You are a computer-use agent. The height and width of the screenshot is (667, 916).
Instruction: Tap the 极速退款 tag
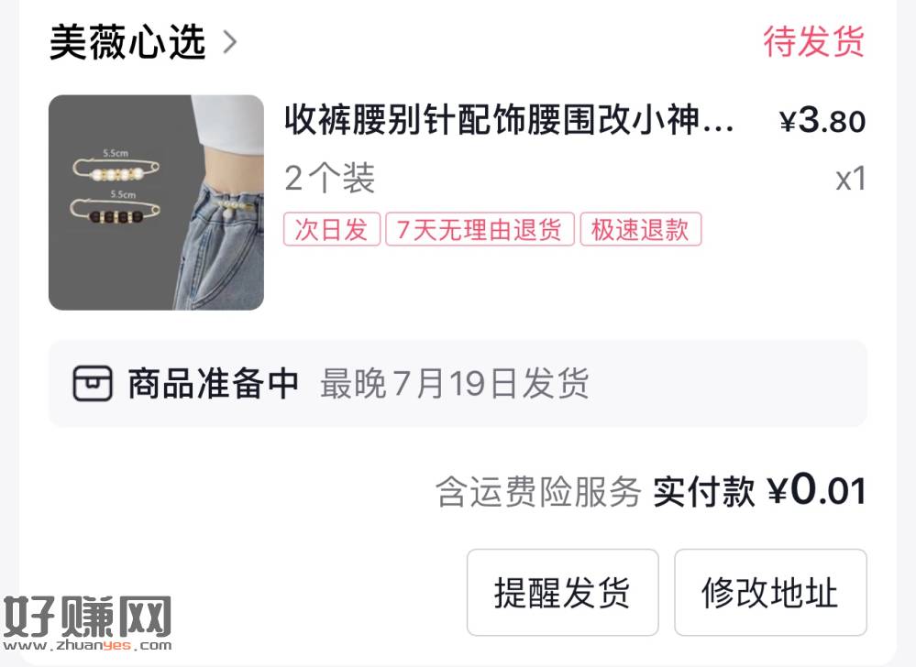point(641,229)
